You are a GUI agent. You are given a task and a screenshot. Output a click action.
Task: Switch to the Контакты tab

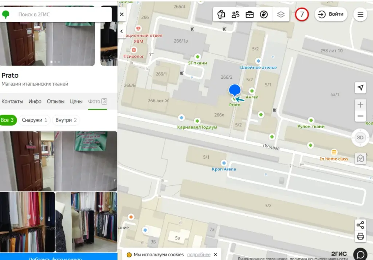click(12, 102)
